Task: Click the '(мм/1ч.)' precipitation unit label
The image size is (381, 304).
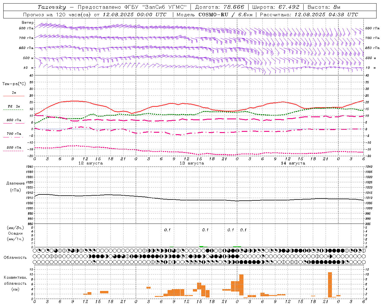Action: click(15, 239)
